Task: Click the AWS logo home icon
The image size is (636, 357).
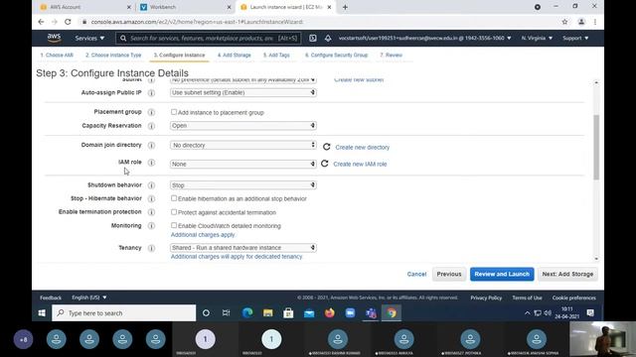Action: click(x=54, y=38)
